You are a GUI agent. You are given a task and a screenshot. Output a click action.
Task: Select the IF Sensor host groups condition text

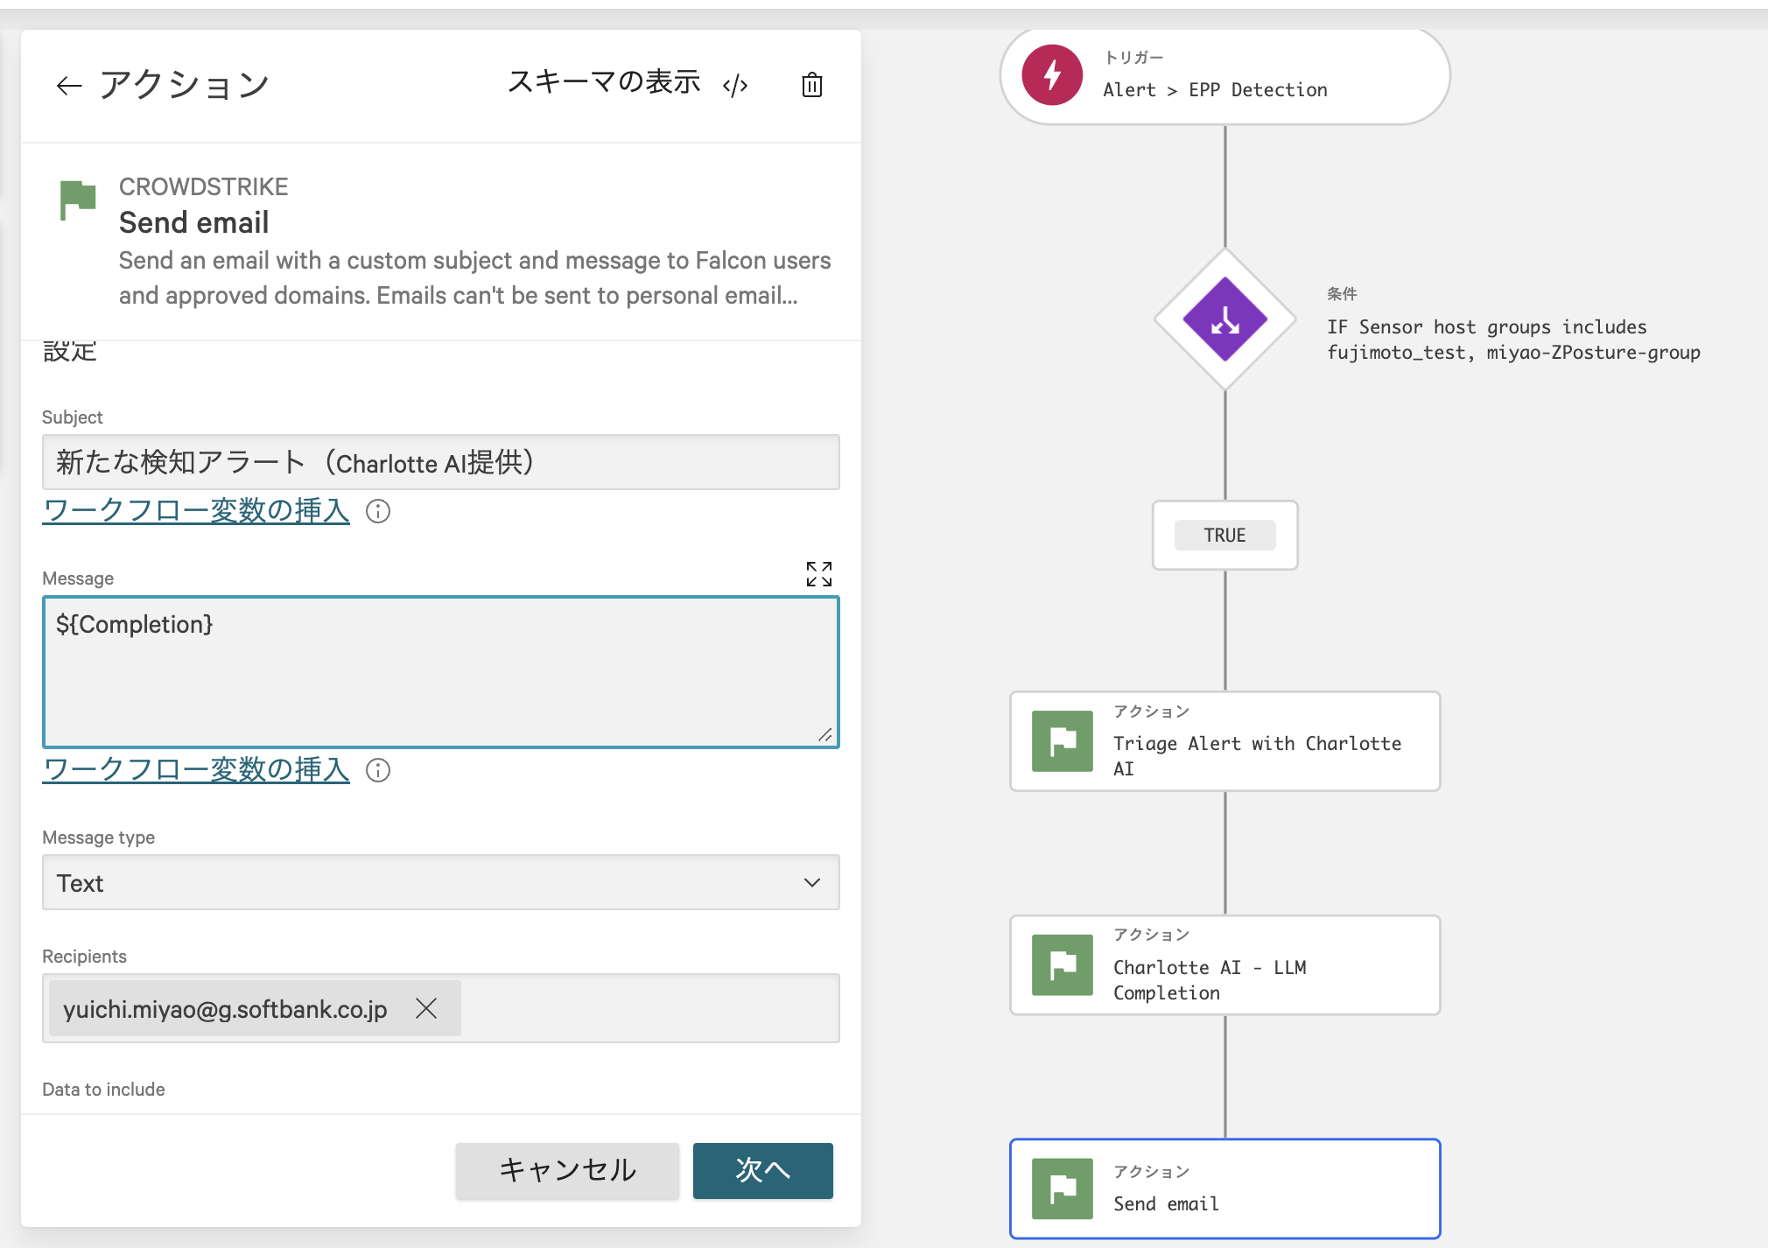(x=1513, y=340)
